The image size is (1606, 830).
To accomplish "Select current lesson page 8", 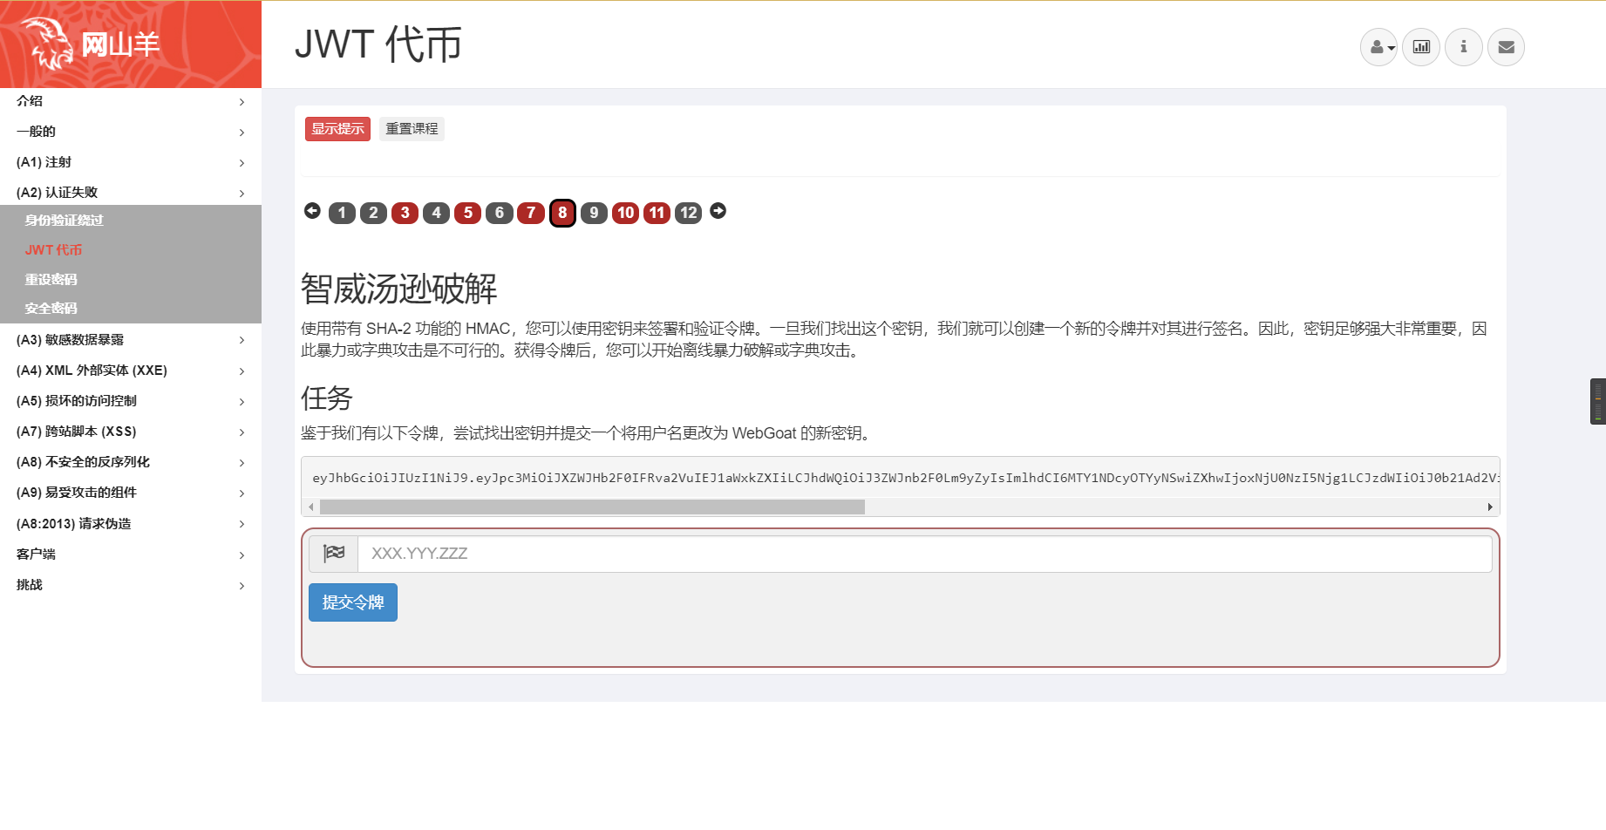I will click(x=562, y=213).
